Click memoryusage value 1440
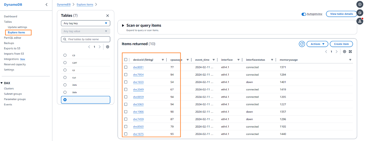Image resolution: width=365 pixels, height=141 pixels. [x=283, y=134]
